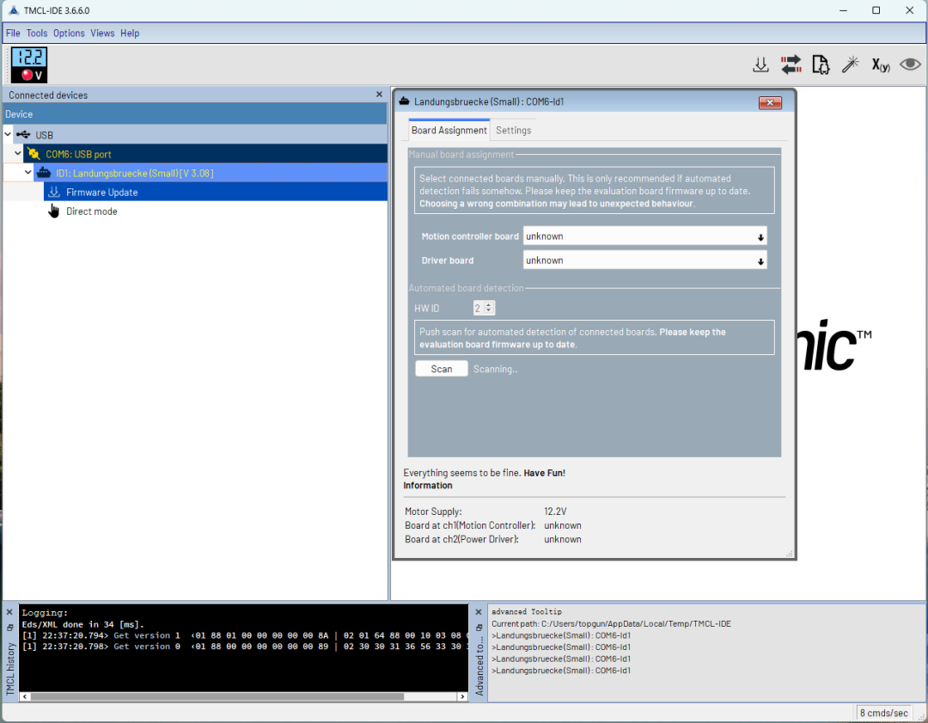
Task: Undock the advanced tooltip panel
Action: [x=479, y=627]
